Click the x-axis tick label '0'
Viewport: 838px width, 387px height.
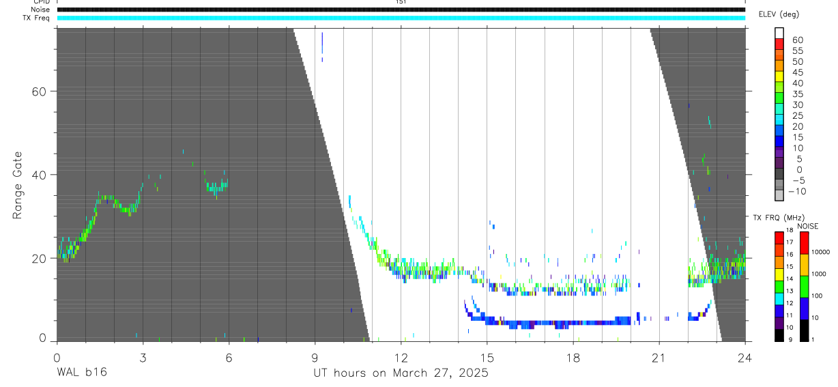(57, 357)
